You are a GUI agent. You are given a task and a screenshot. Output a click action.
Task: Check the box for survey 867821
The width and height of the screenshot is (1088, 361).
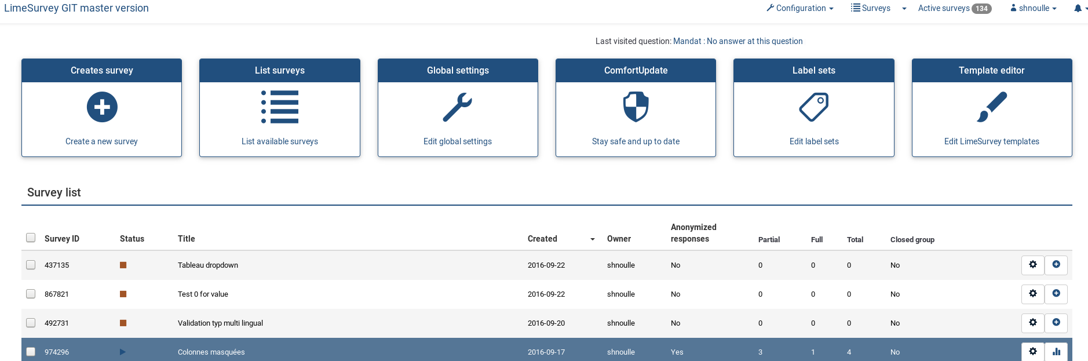click(31, 294)
